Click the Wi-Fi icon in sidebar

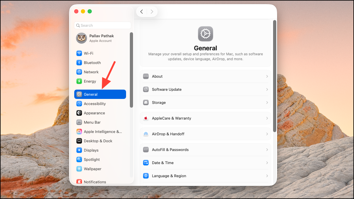[79, 53]
